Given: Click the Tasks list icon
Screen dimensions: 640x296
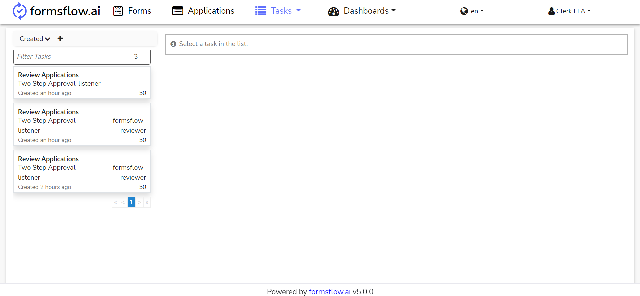Looking at the screenshot, I should [x=261, y=11].
